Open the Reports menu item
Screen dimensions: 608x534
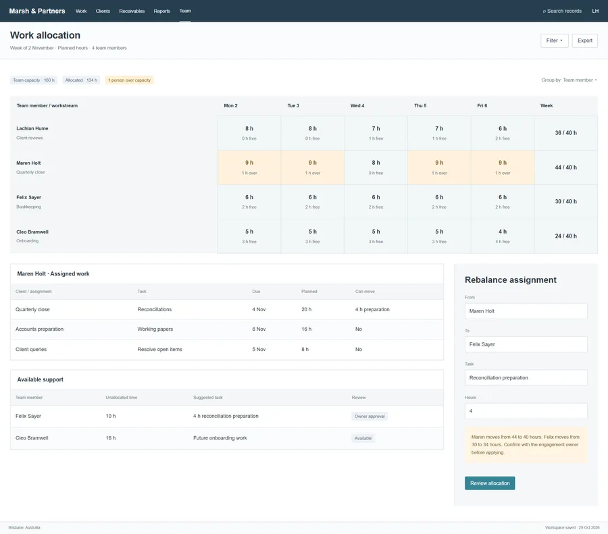click(161, 11)
